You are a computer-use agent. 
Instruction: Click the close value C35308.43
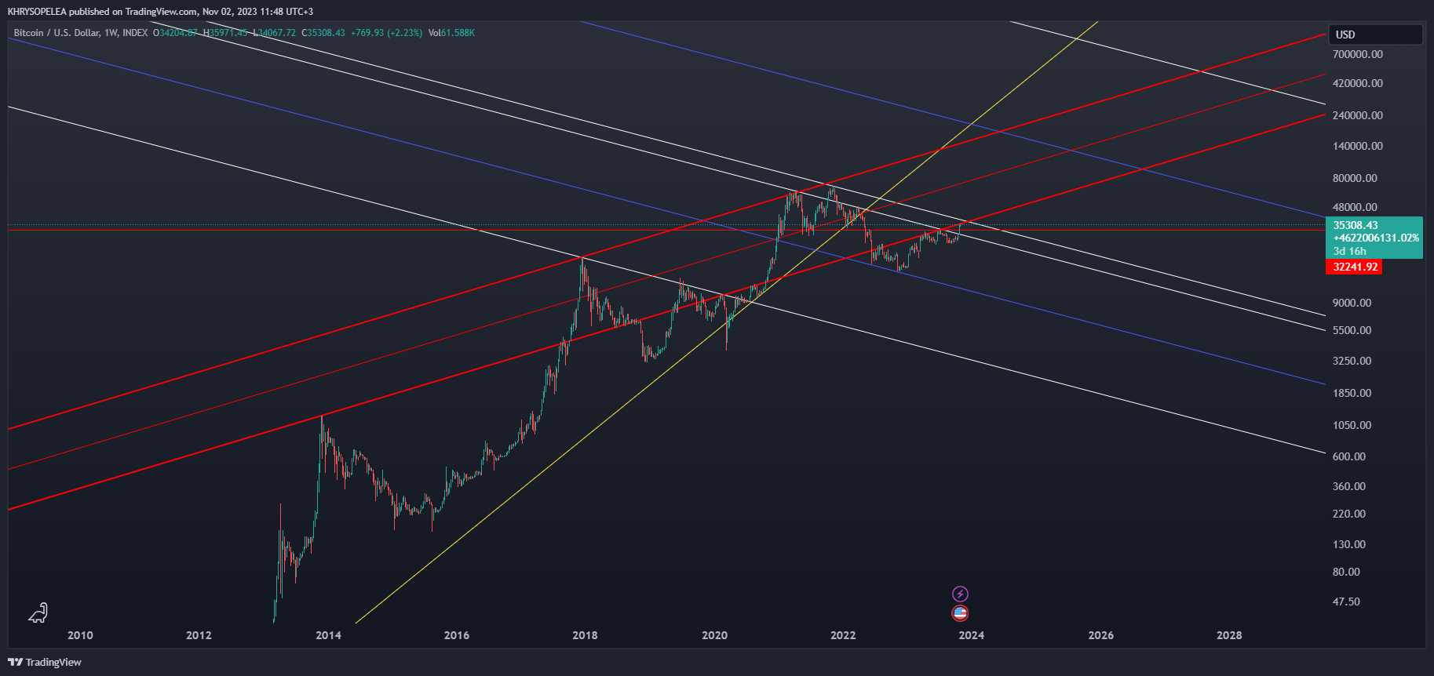click(323, 33)
